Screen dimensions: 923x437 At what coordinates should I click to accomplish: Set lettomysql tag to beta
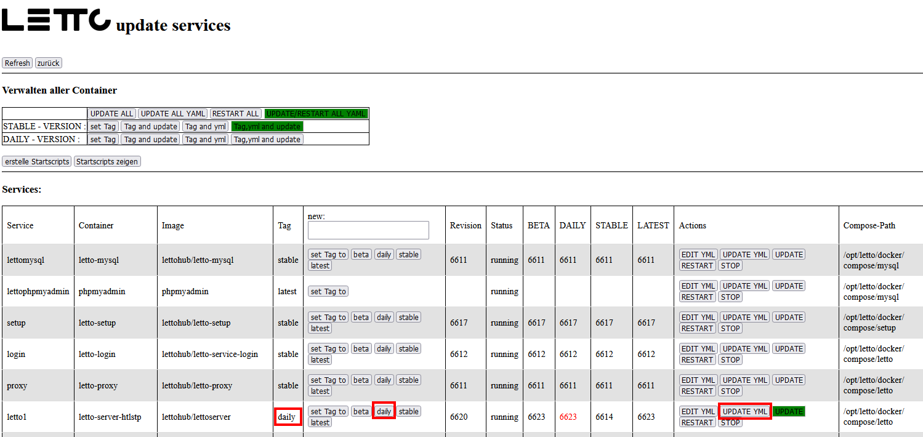[361, 255]
